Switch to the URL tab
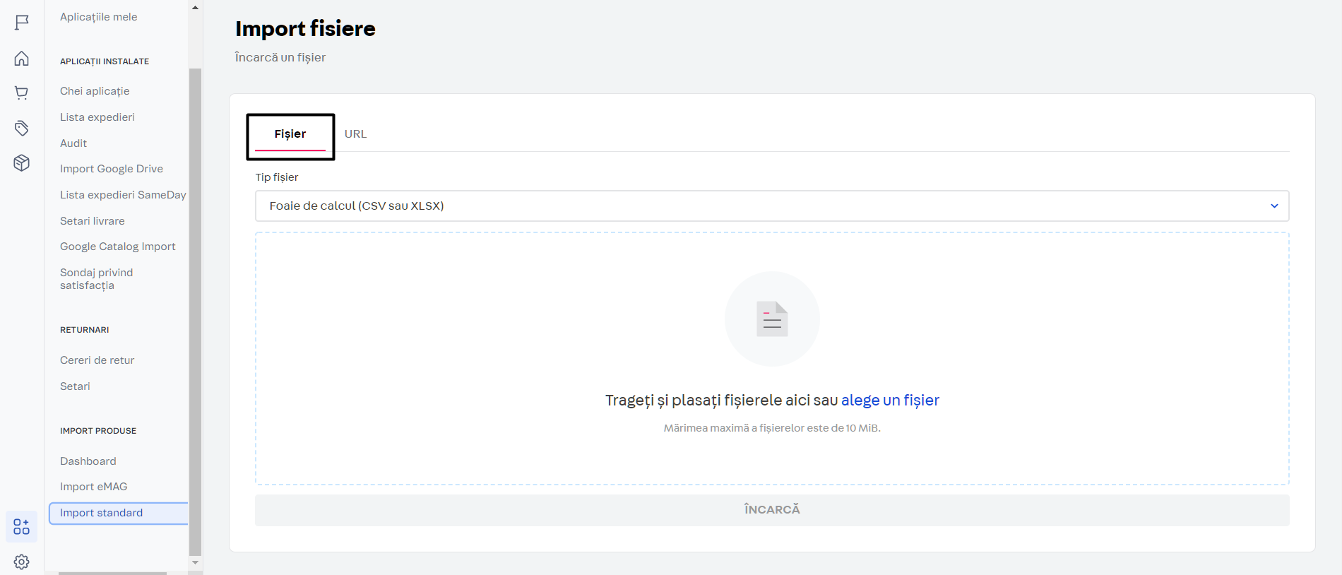Image resolution: width=1342 pixels, height=575 pixels. pyautogui.click(x=355, y=134)
